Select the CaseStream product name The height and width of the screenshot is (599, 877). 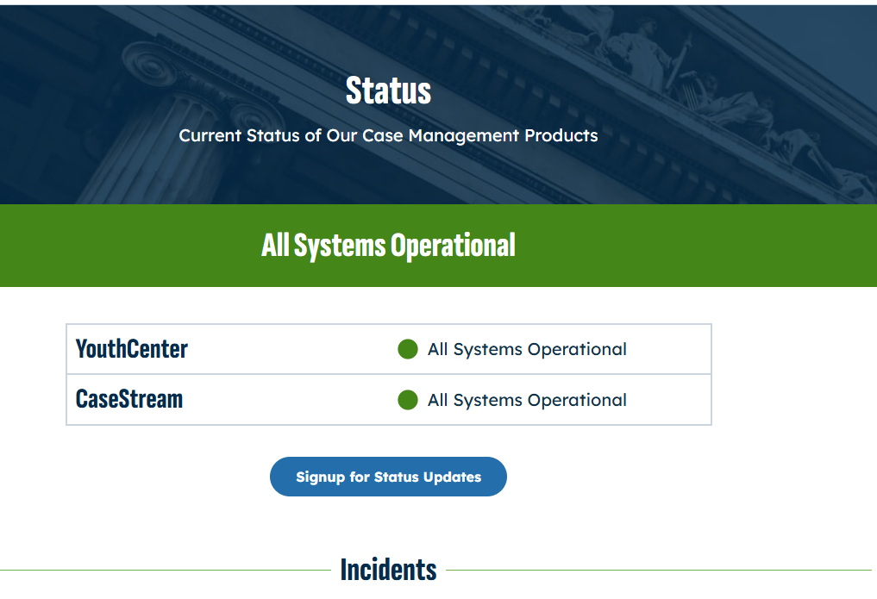pos(129,400)
